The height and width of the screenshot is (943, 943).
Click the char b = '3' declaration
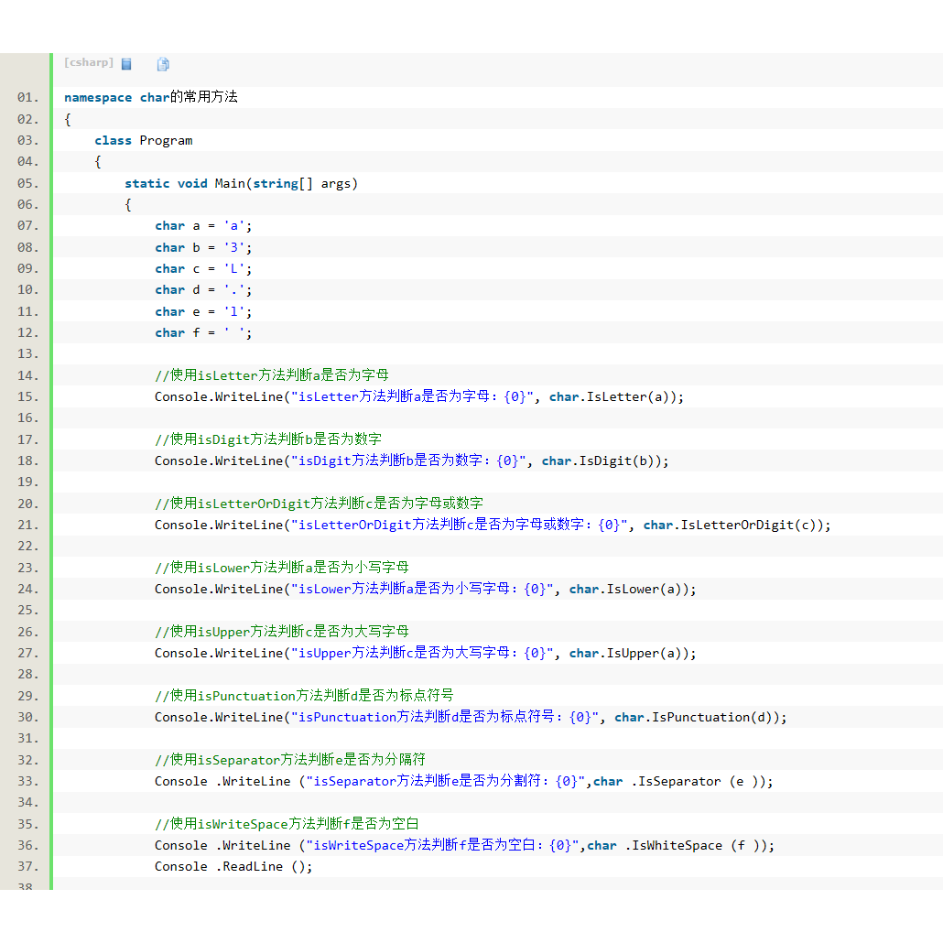[202, 247]
